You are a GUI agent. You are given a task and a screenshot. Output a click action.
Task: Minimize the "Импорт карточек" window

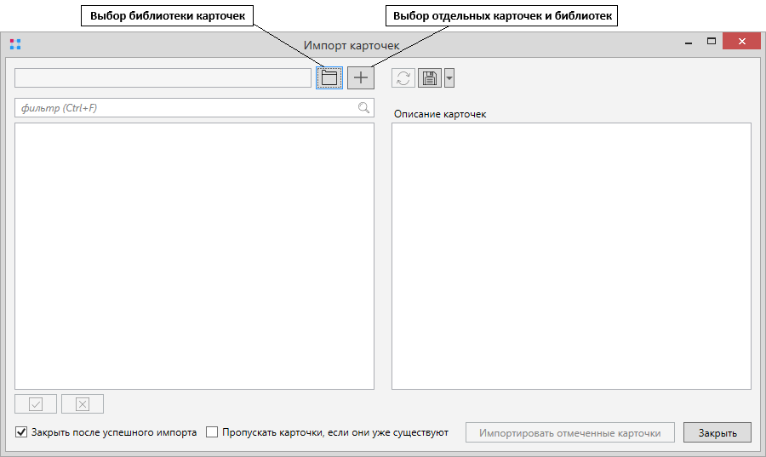688,43
